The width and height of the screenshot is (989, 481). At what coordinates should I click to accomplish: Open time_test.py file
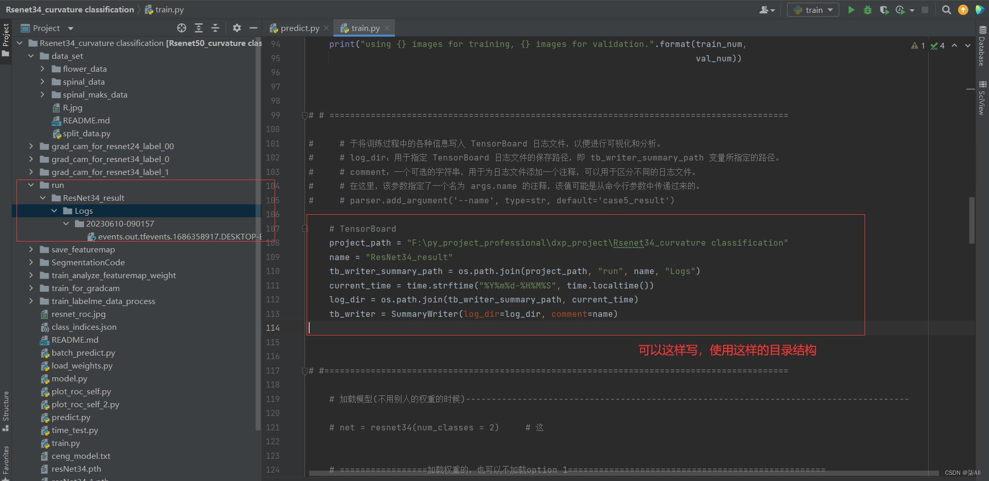click(x=70, y=430)
